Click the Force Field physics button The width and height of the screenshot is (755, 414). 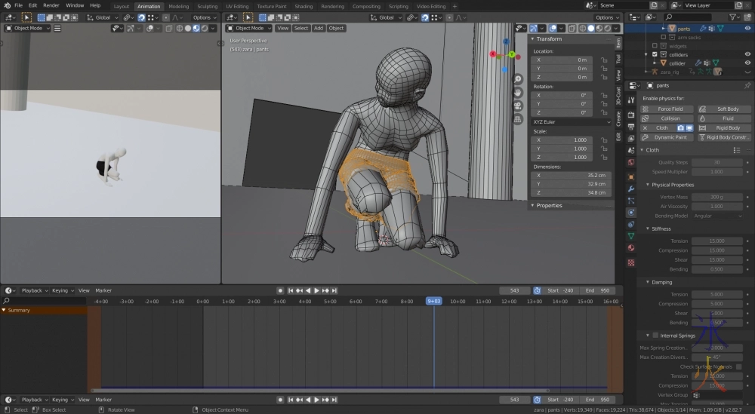click(x=667, y=109)
